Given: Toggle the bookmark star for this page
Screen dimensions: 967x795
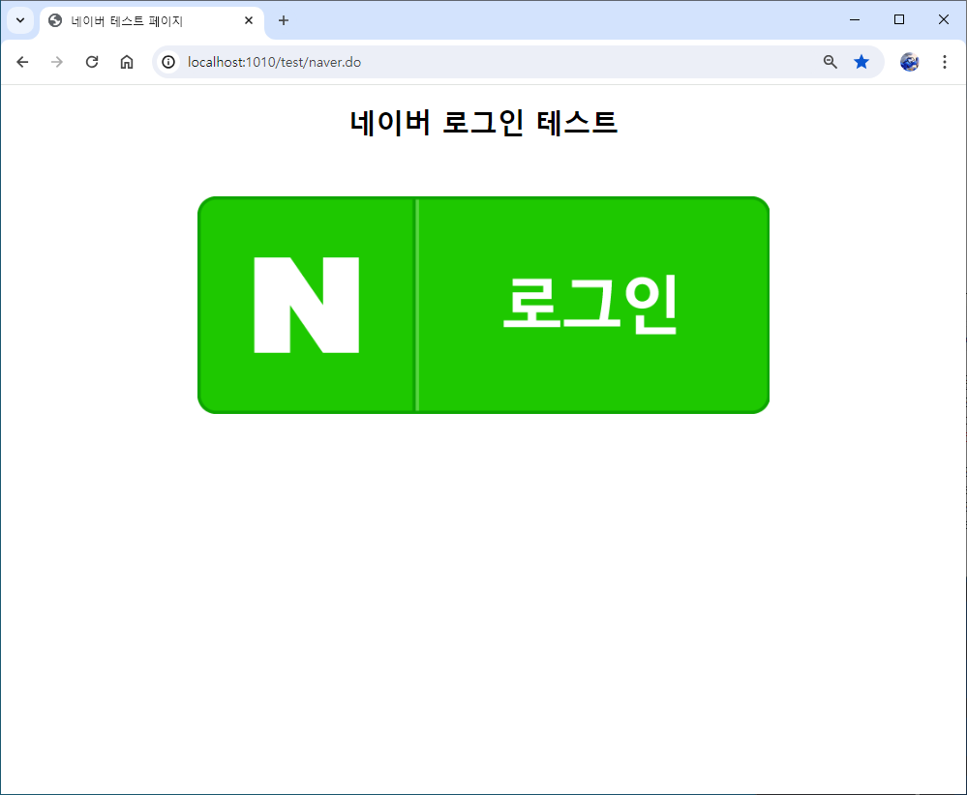Looking at the screenshot, I should (x=861, y=62).
